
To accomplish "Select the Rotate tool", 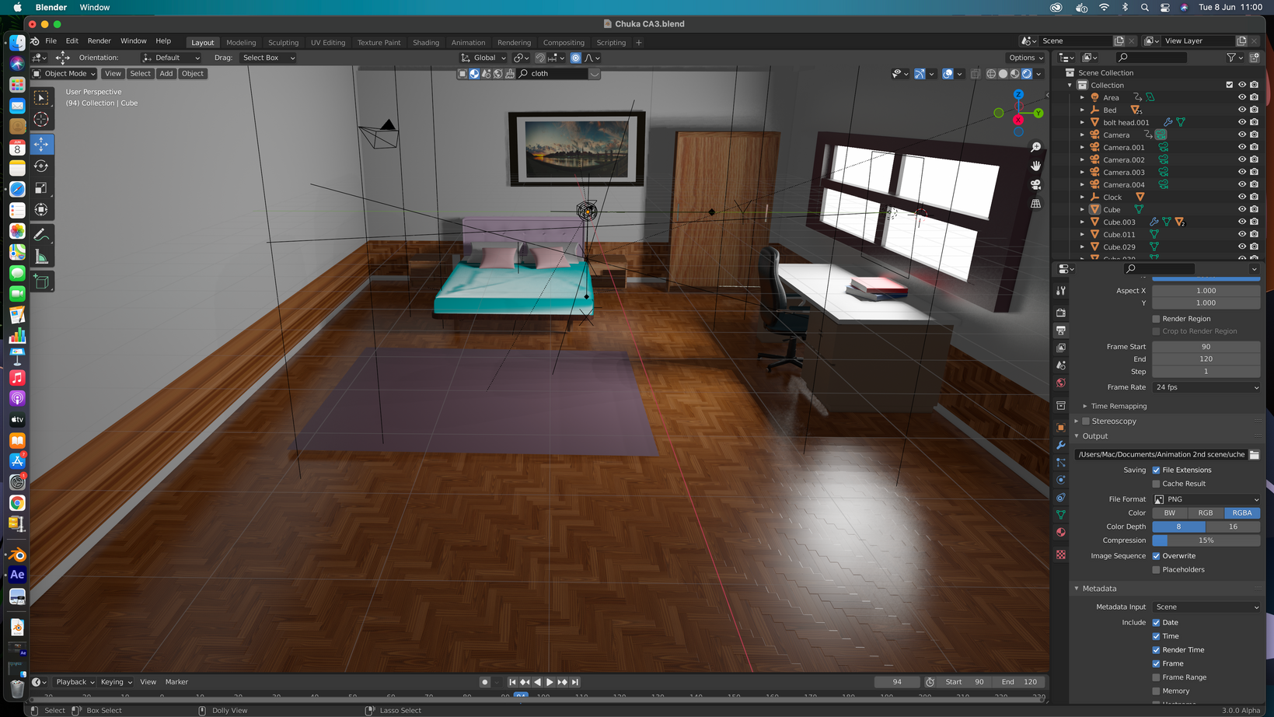I will 41,166.
